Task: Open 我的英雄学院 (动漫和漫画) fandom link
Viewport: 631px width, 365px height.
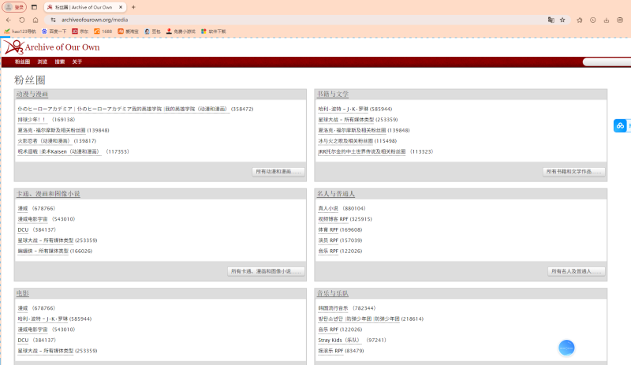Action: tap(123, 109)
